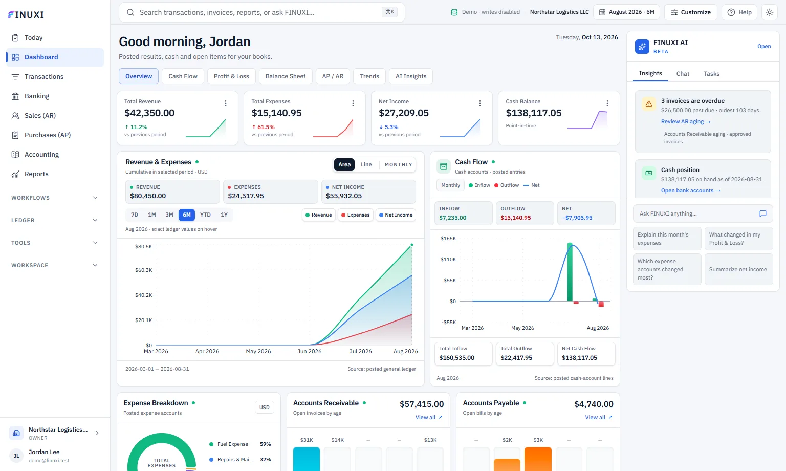Click the Customize button
The image size is (786, 471).
(x=691, y=12)
